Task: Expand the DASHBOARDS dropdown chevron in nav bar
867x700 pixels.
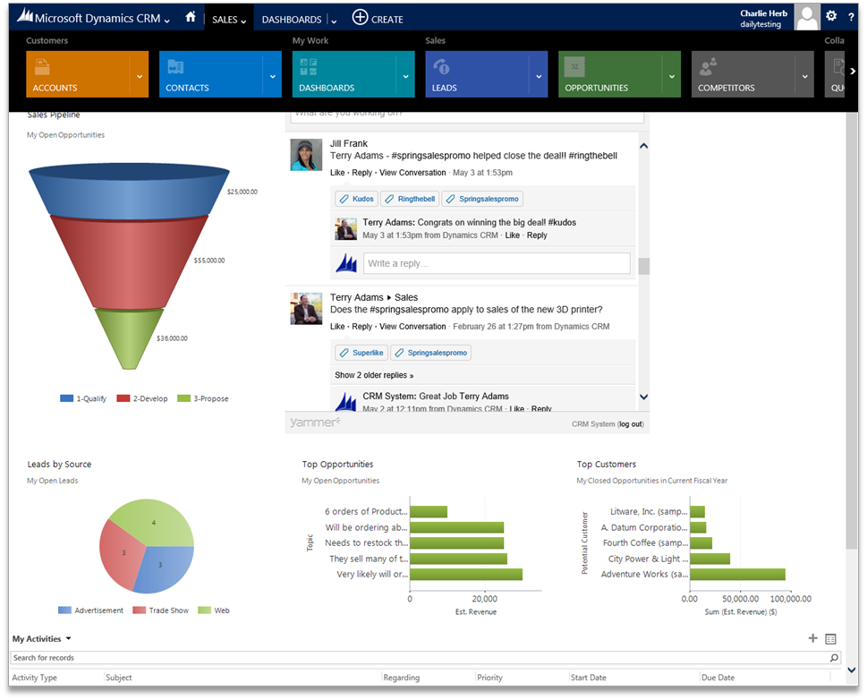Action: (x=334, y=21)
